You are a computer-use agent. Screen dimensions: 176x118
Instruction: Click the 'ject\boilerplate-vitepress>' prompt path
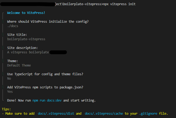pyautogui.click(x=79, y=4)
